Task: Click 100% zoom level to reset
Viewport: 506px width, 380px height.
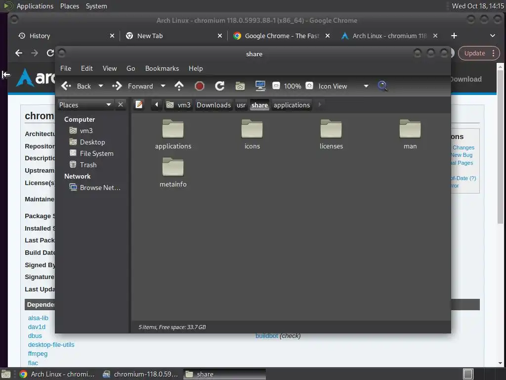Action: click(293, 86)
